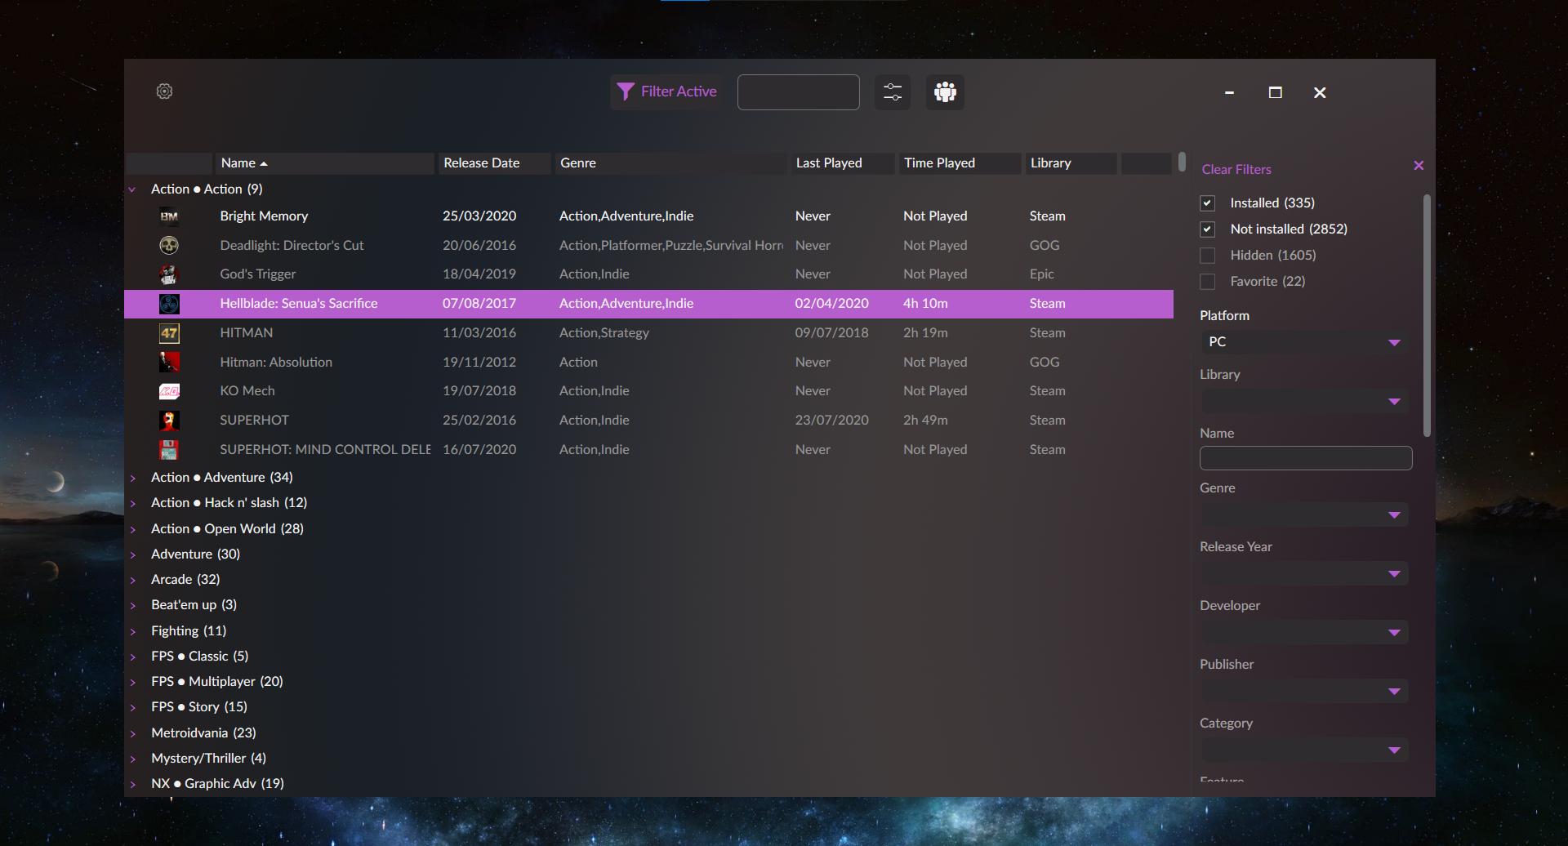Click the Name filter text field
Image resolution: width=1568 pixels, height=846 pixels.
coord(1305,458)
